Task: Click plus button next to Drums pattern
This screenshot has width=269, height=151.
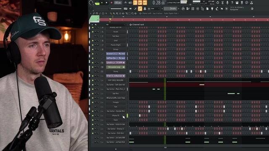Action: point(179,8)
